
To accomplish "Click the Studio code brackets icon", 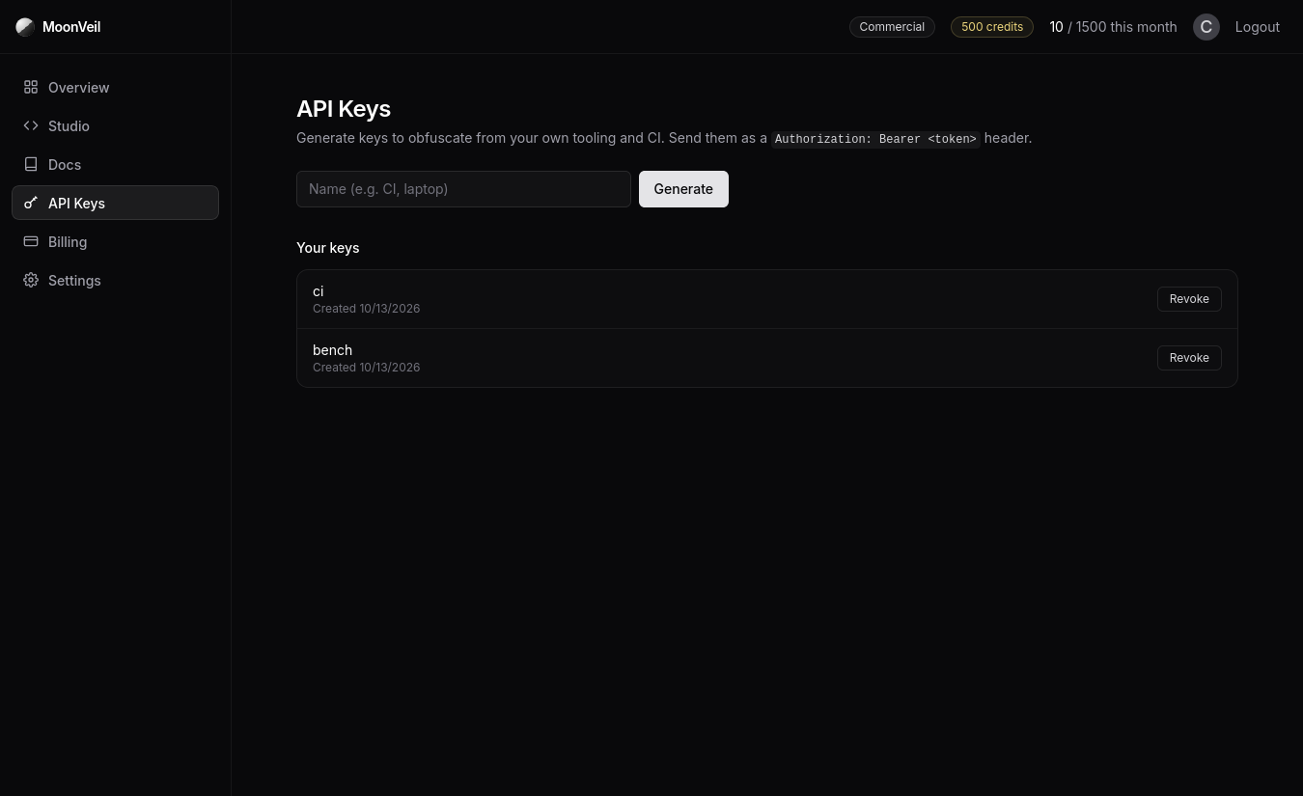I will click(x=31, y=125).
